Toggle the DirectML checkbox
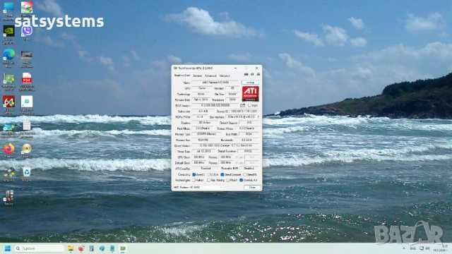 point(245,174)
